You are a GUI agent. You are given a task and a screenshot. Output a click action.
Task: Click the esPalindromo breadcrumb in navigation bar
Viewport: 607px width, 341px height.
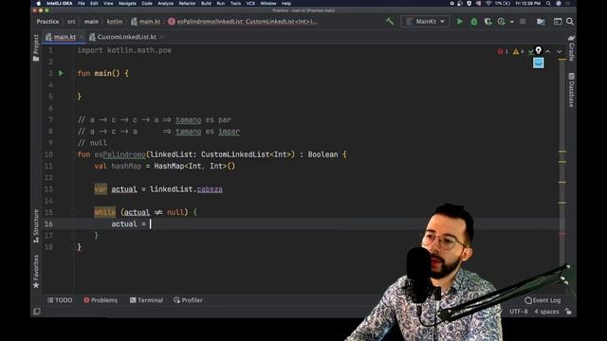tap(243, 22)
